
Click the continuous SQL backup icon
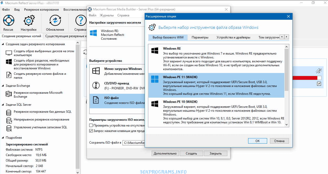coord(9,121)
